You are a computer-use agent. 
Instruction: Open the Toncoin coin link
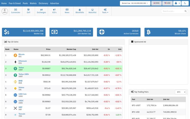22,114
